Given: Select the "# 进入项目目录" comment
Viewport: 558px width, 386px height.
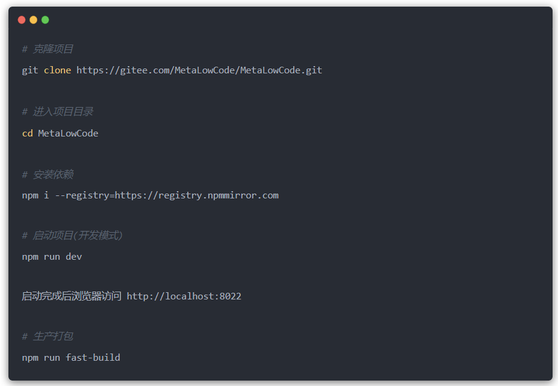Looking at the screenshot, I should 57,112.
